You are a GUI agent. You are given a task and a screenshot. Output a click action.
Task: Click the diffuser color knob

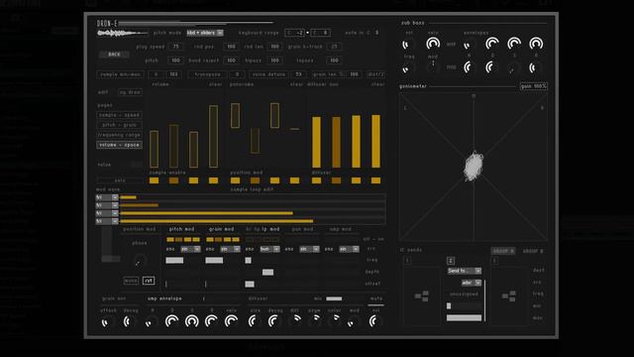(335, 320)
